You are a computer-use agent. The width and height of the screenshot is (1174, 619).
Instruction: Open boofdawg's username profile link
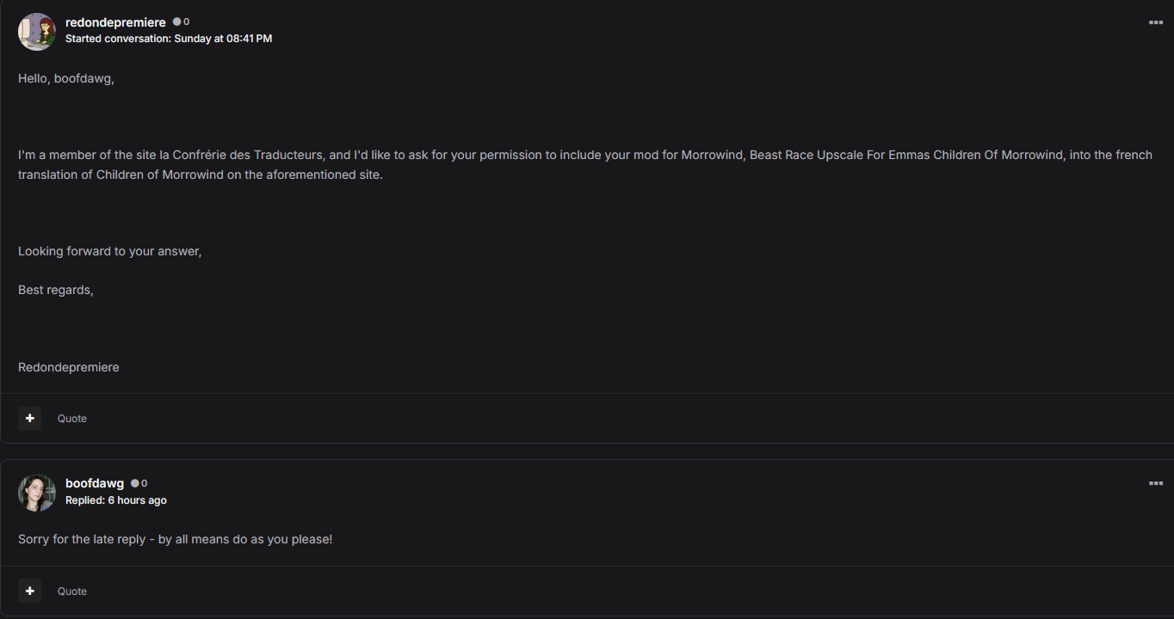95,483
